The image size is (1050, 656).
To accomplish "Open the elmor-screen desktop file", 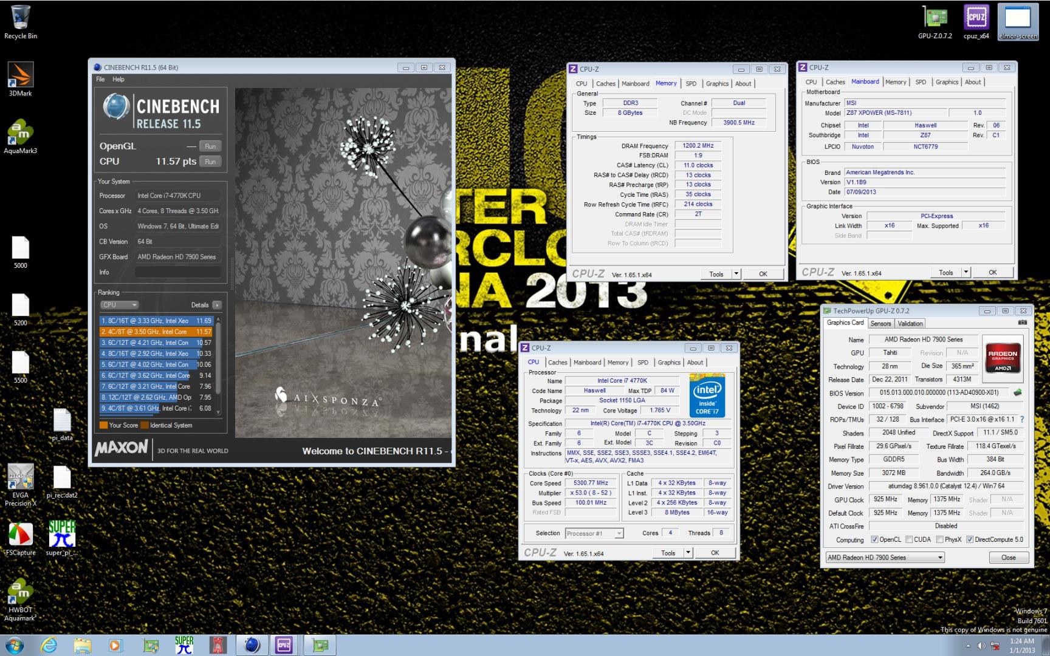I will coord(1018,22).
